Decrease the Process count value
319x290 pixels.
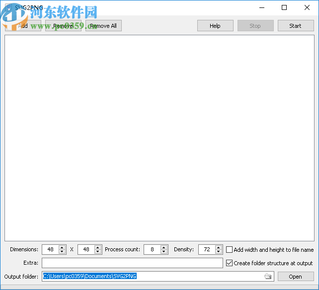[164, 252]
